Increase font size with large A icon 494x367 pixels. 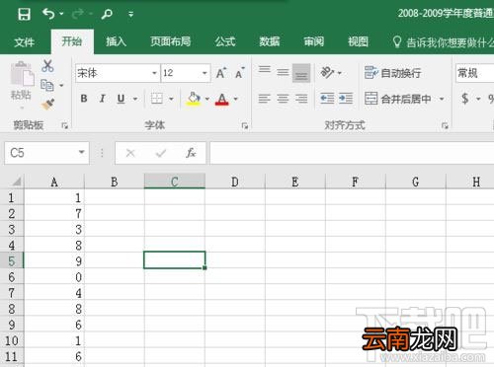point(220,73)
